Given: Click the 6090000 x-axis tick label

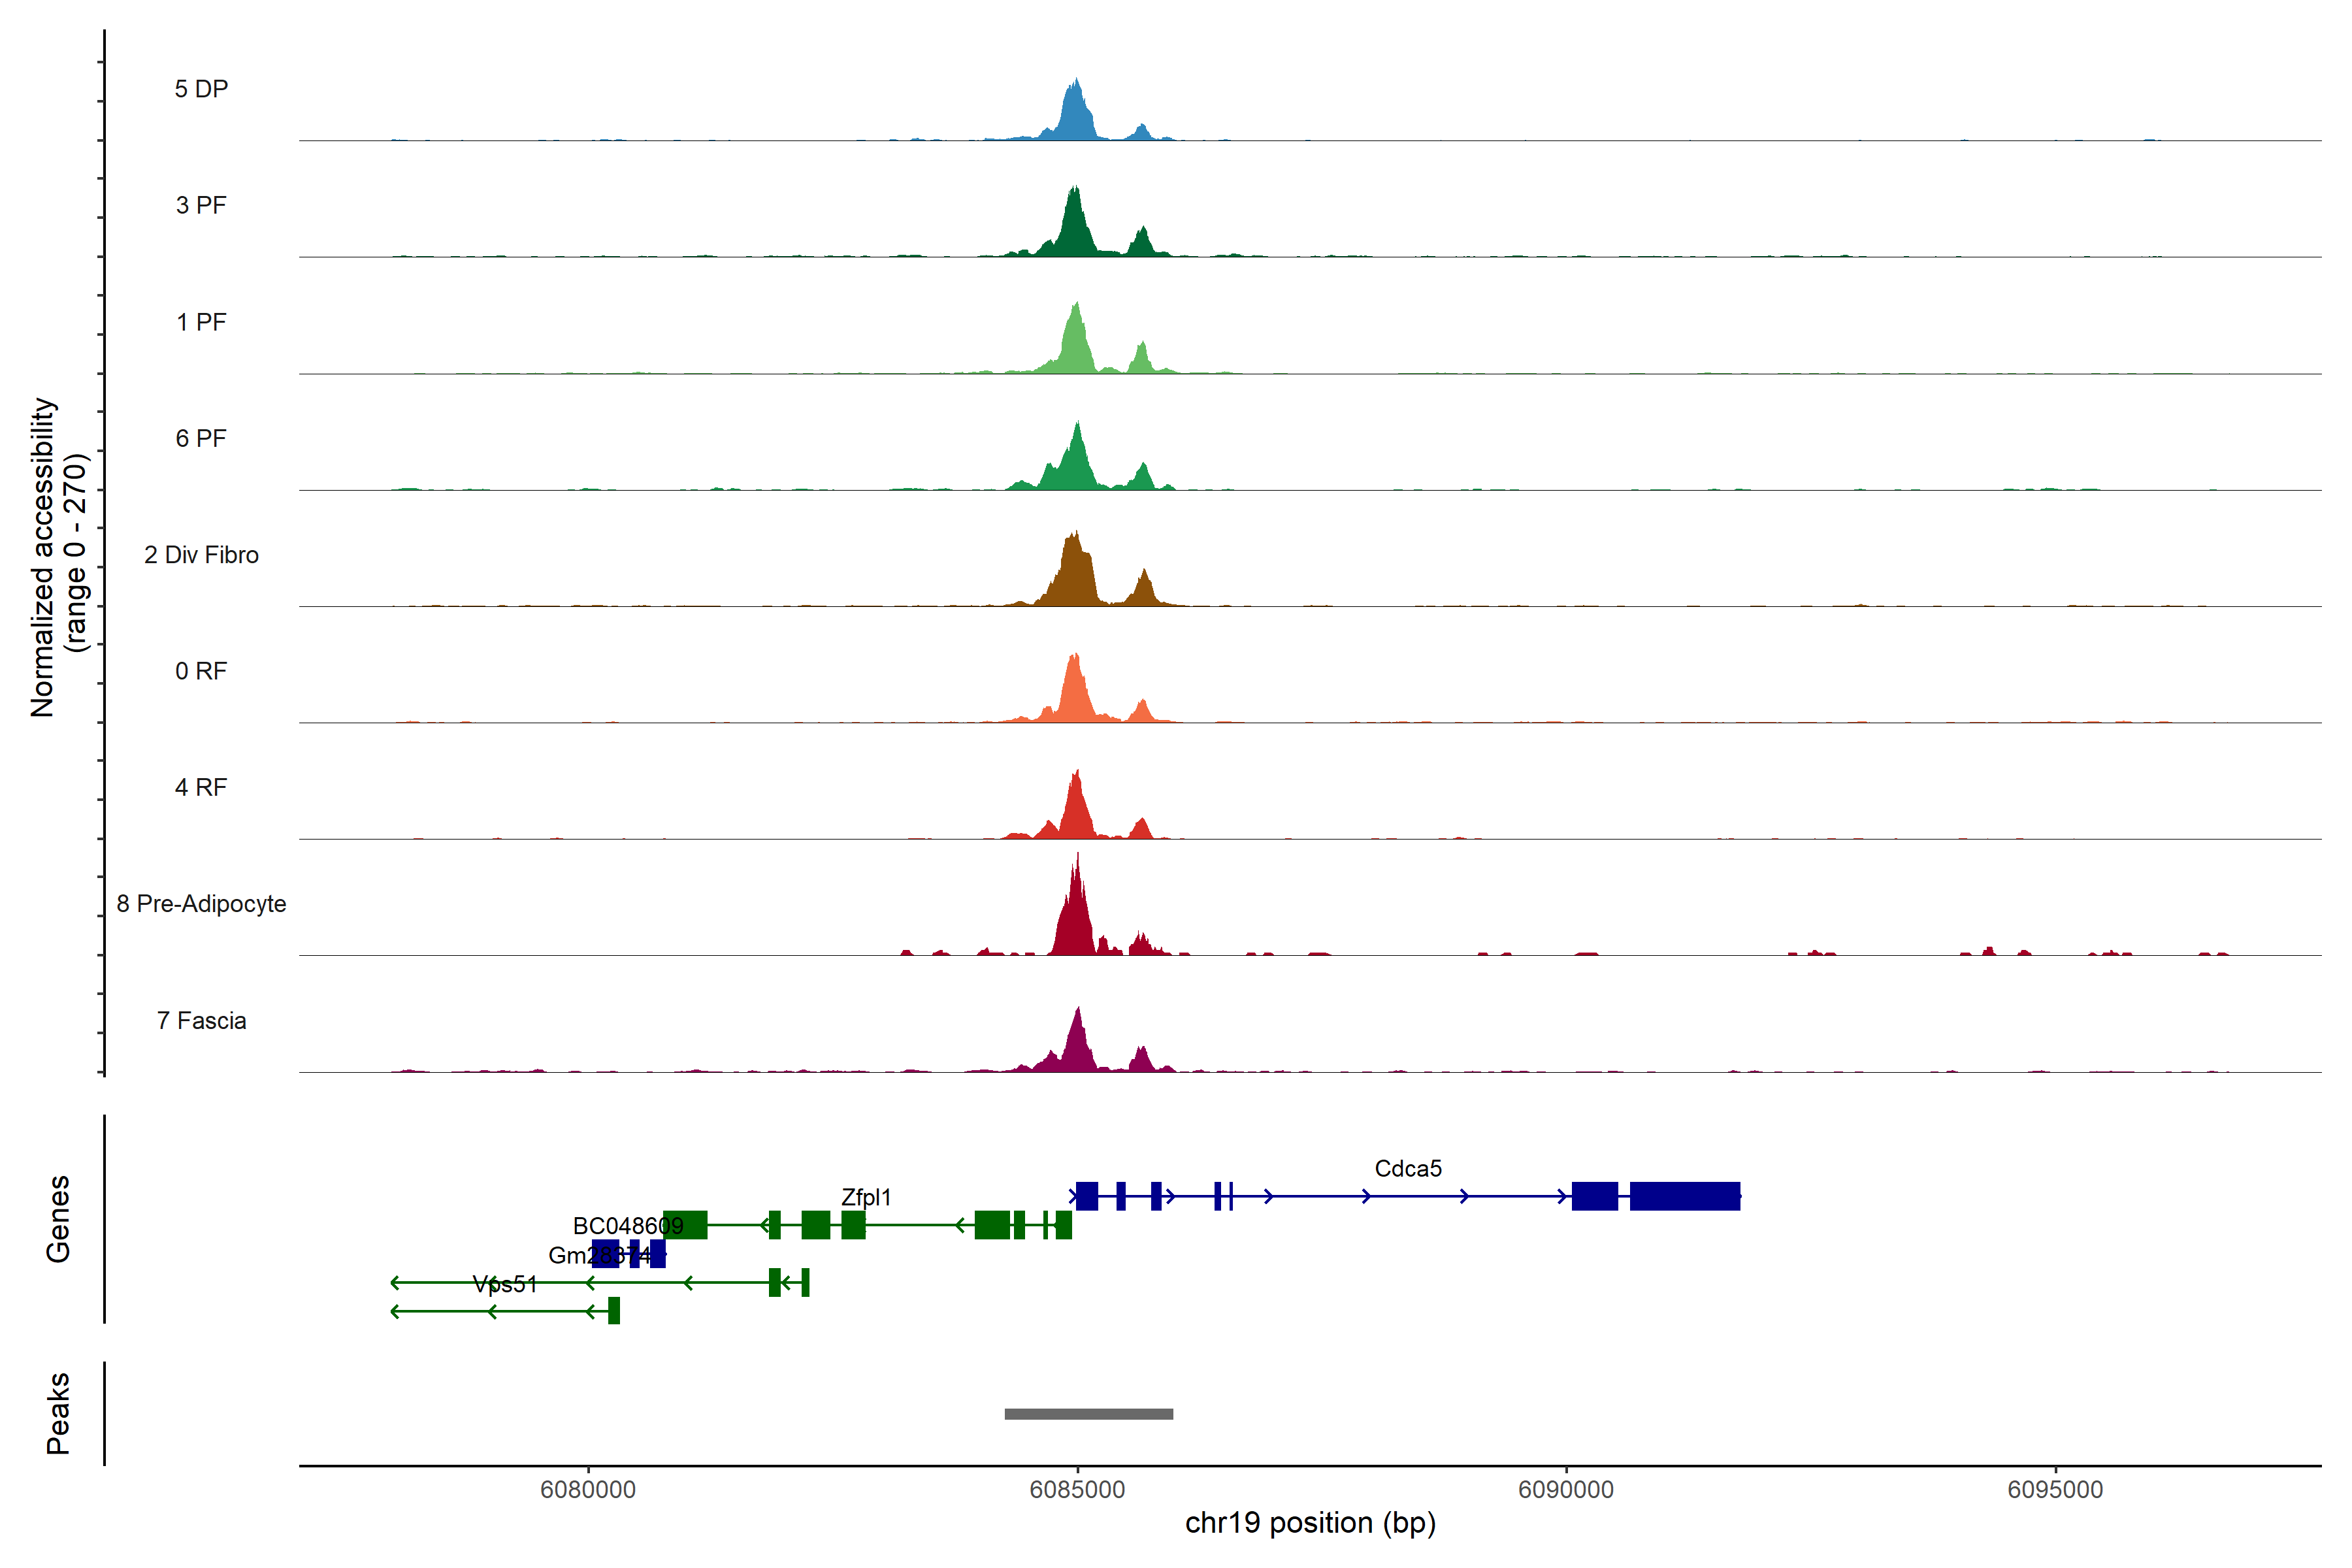Looking at the screenshot, I should [x=1565, y=1489].
